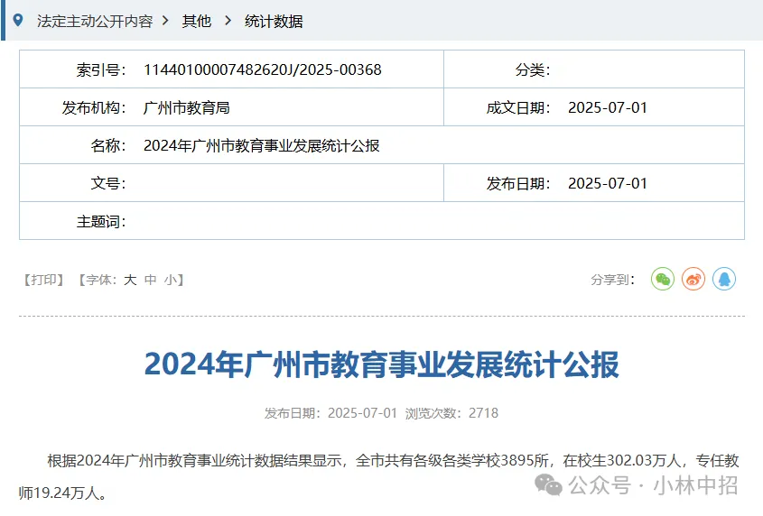Viewport: 763px width, 516px height.
Task: Click the 文号 label
Action: click(108, 183)
